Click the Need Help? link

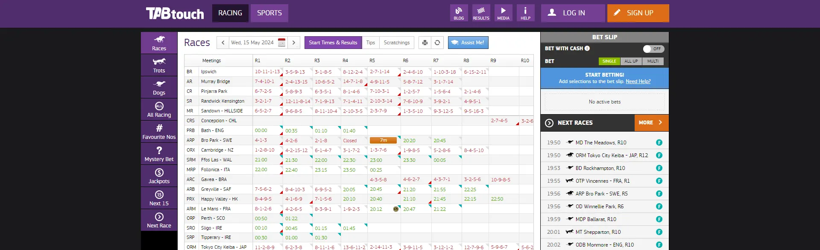638,81
